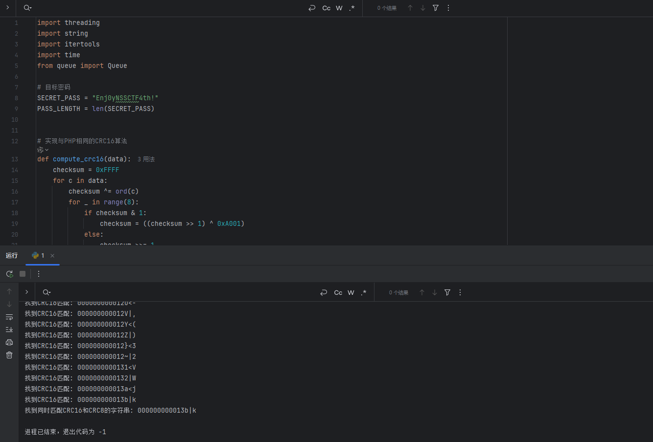Go to next occurrence in editor search
This screenshot has height=442, width=653.
click(x=423, y=8)
